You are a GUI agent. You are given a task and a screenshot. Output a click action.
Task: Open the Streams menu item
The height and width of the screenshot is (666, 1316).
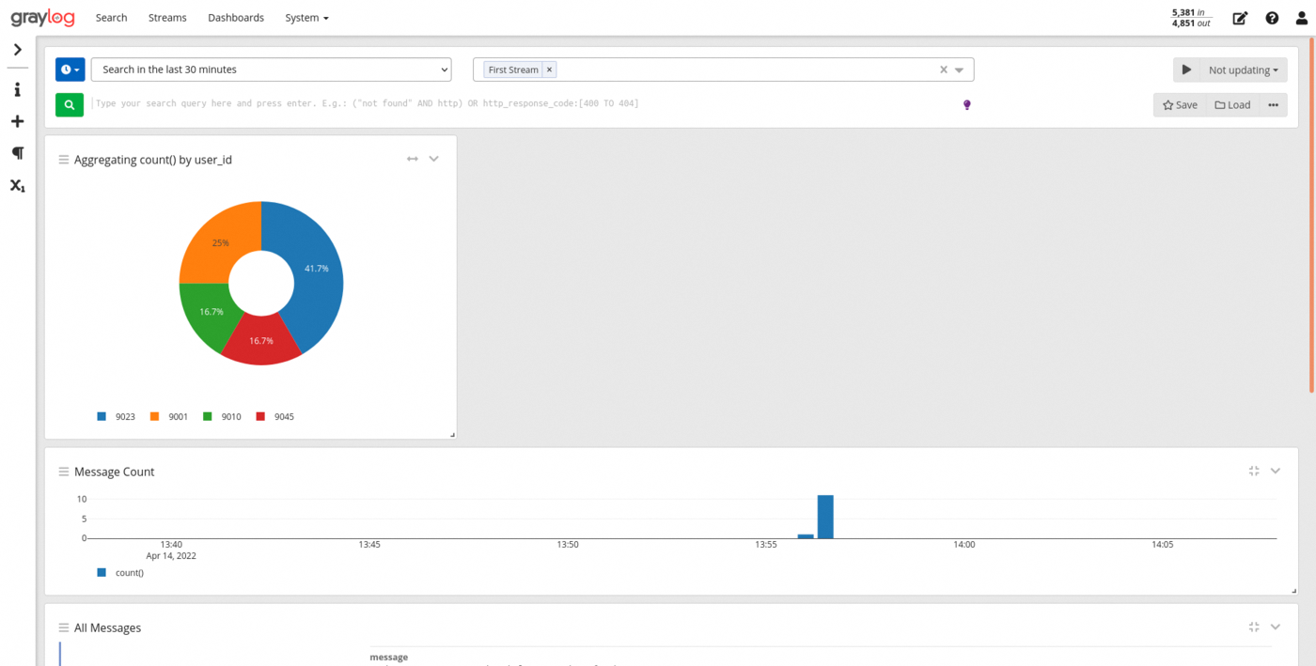click(x=167, y=18)
